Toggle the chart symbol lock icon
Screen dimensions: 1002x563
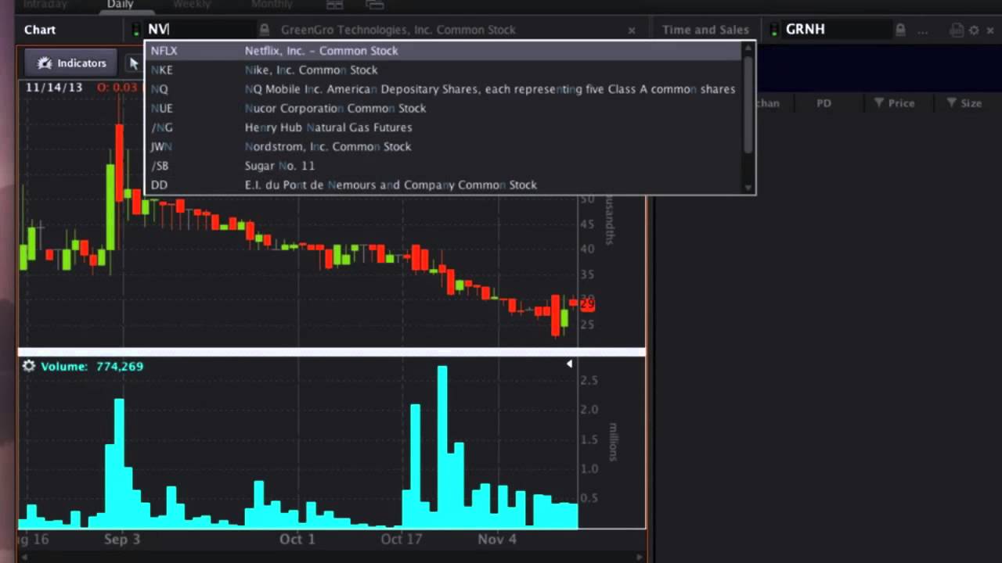coord(265,30)
